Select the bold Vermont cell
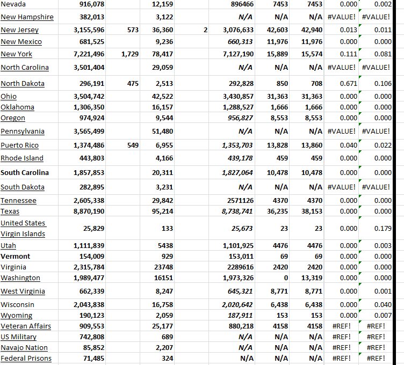 29,257
